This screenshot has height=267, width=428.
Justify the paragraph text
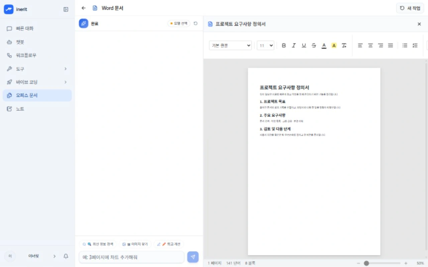[x=390, y=45]
